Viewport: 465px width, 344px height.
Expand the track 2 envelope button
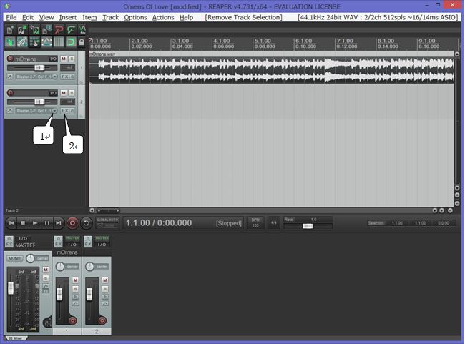coord(10,111)
